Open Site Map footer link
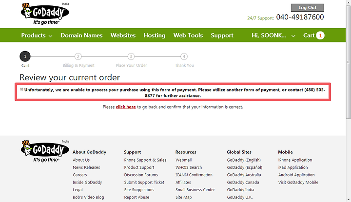Screen dimensions: 351x202 (x=184, y=197)
